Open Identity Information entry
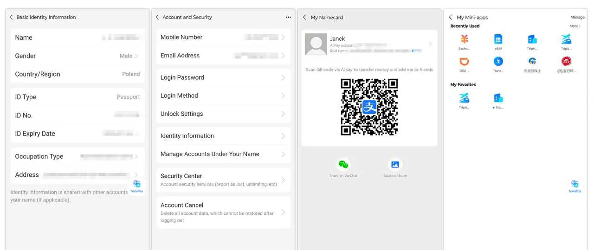The width and height of the screenshot is (594, 250). tap(223, 136)
